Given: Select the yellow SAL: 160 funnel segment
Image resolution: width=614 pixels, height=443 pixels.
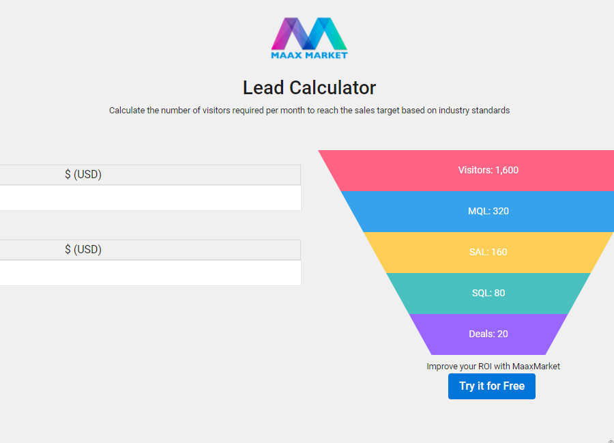Looking at the screenshot, I should click(x=488, y=252).
